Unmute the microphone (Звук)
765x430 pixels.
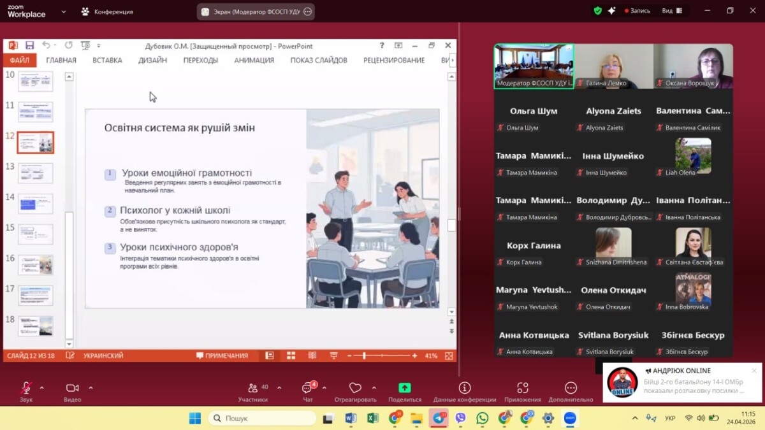click(x=26, y=388)
